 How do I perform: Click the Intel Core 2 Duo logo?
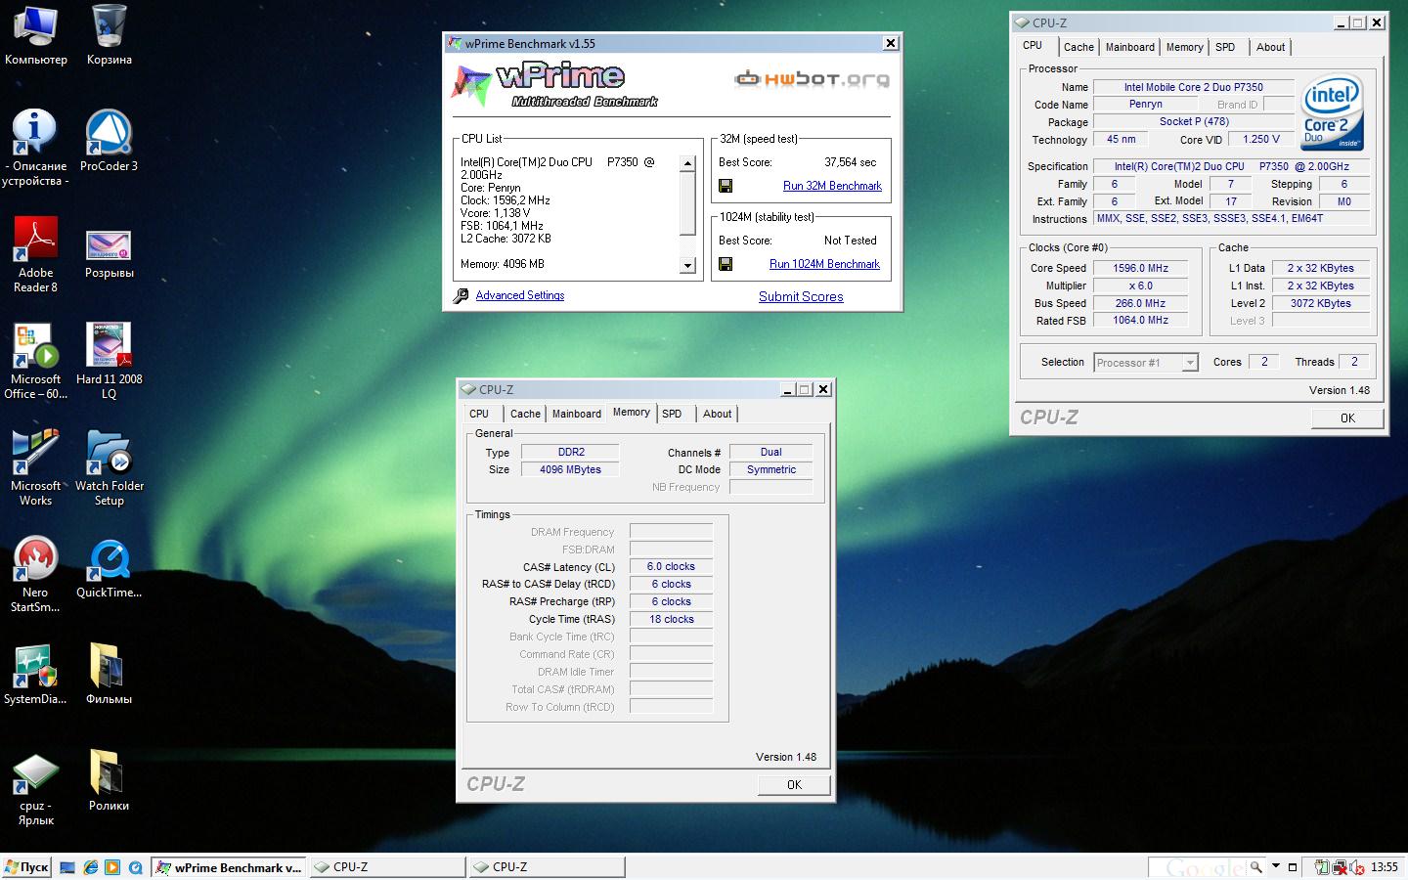pos(1332,112)
